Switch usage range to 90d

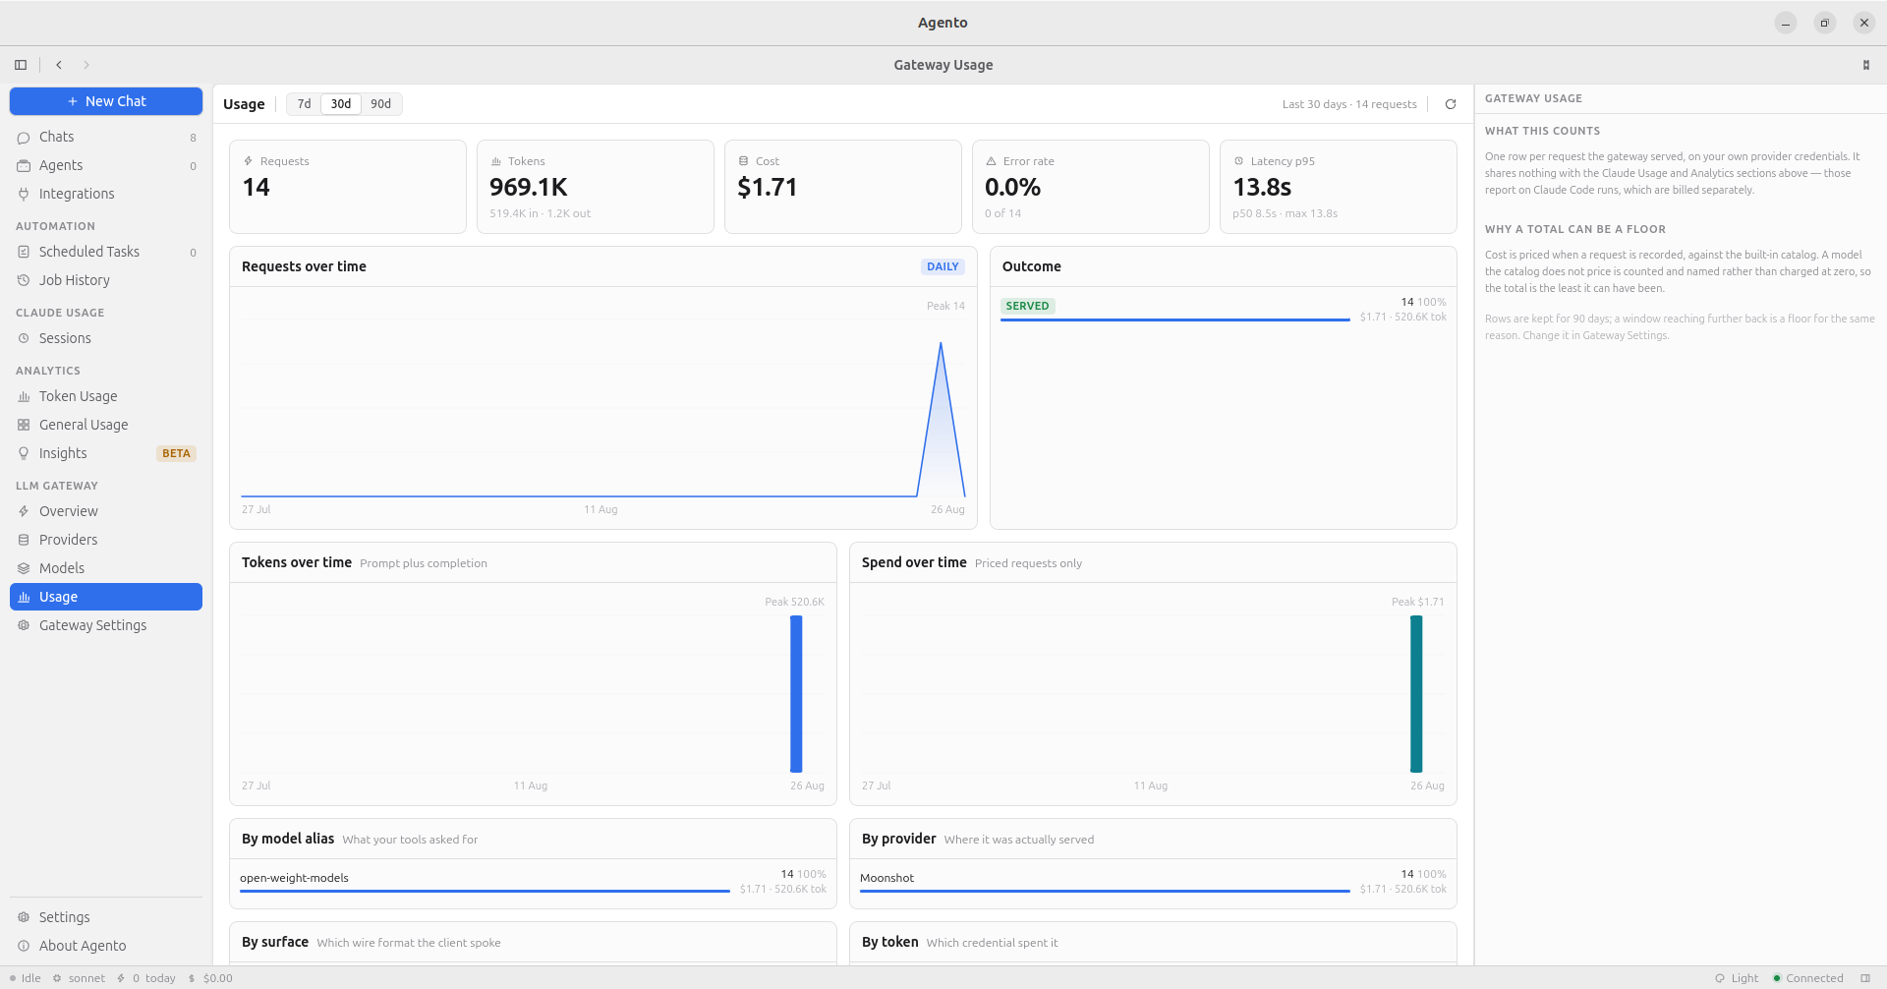pos(381,104)
